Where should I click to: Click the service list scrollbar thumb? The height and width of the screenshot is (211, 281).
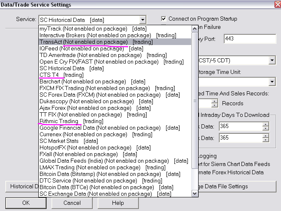click(x=194, y=101)
